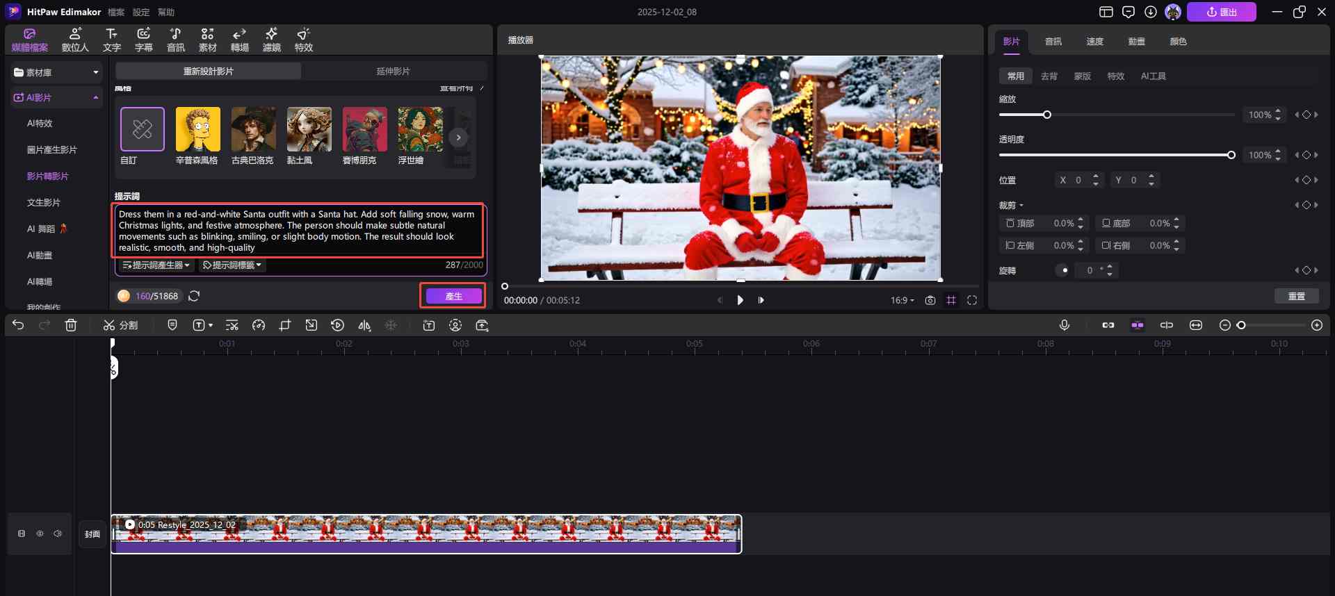The width and height of the screenshot is (1335, 596).
Task: Open the speed gauge tool in timeline toolbar
Action: click(x=259, y=325)
